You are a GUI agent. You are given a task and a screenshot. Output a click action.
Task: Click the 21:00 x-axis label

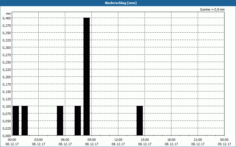[198, 140]
